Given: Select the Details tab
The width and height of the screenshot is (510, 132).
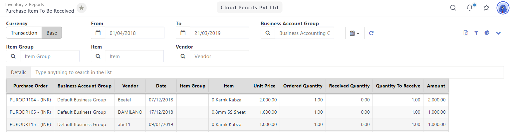Looking at the screenshot, I should [19, 72].
